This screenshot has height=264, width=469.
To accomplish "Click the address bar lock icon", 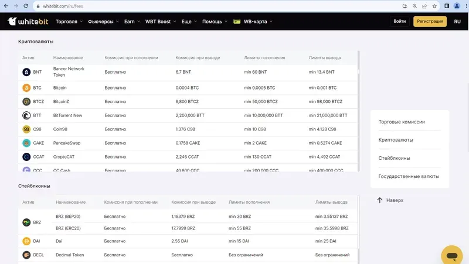I will coord(38,6).
